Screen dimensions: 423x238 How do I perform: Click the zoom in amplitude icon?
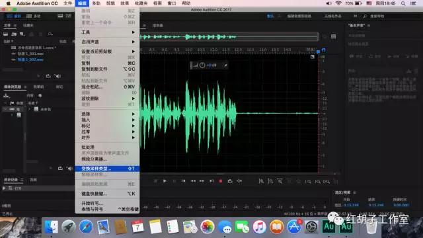[x=261, y=181]
